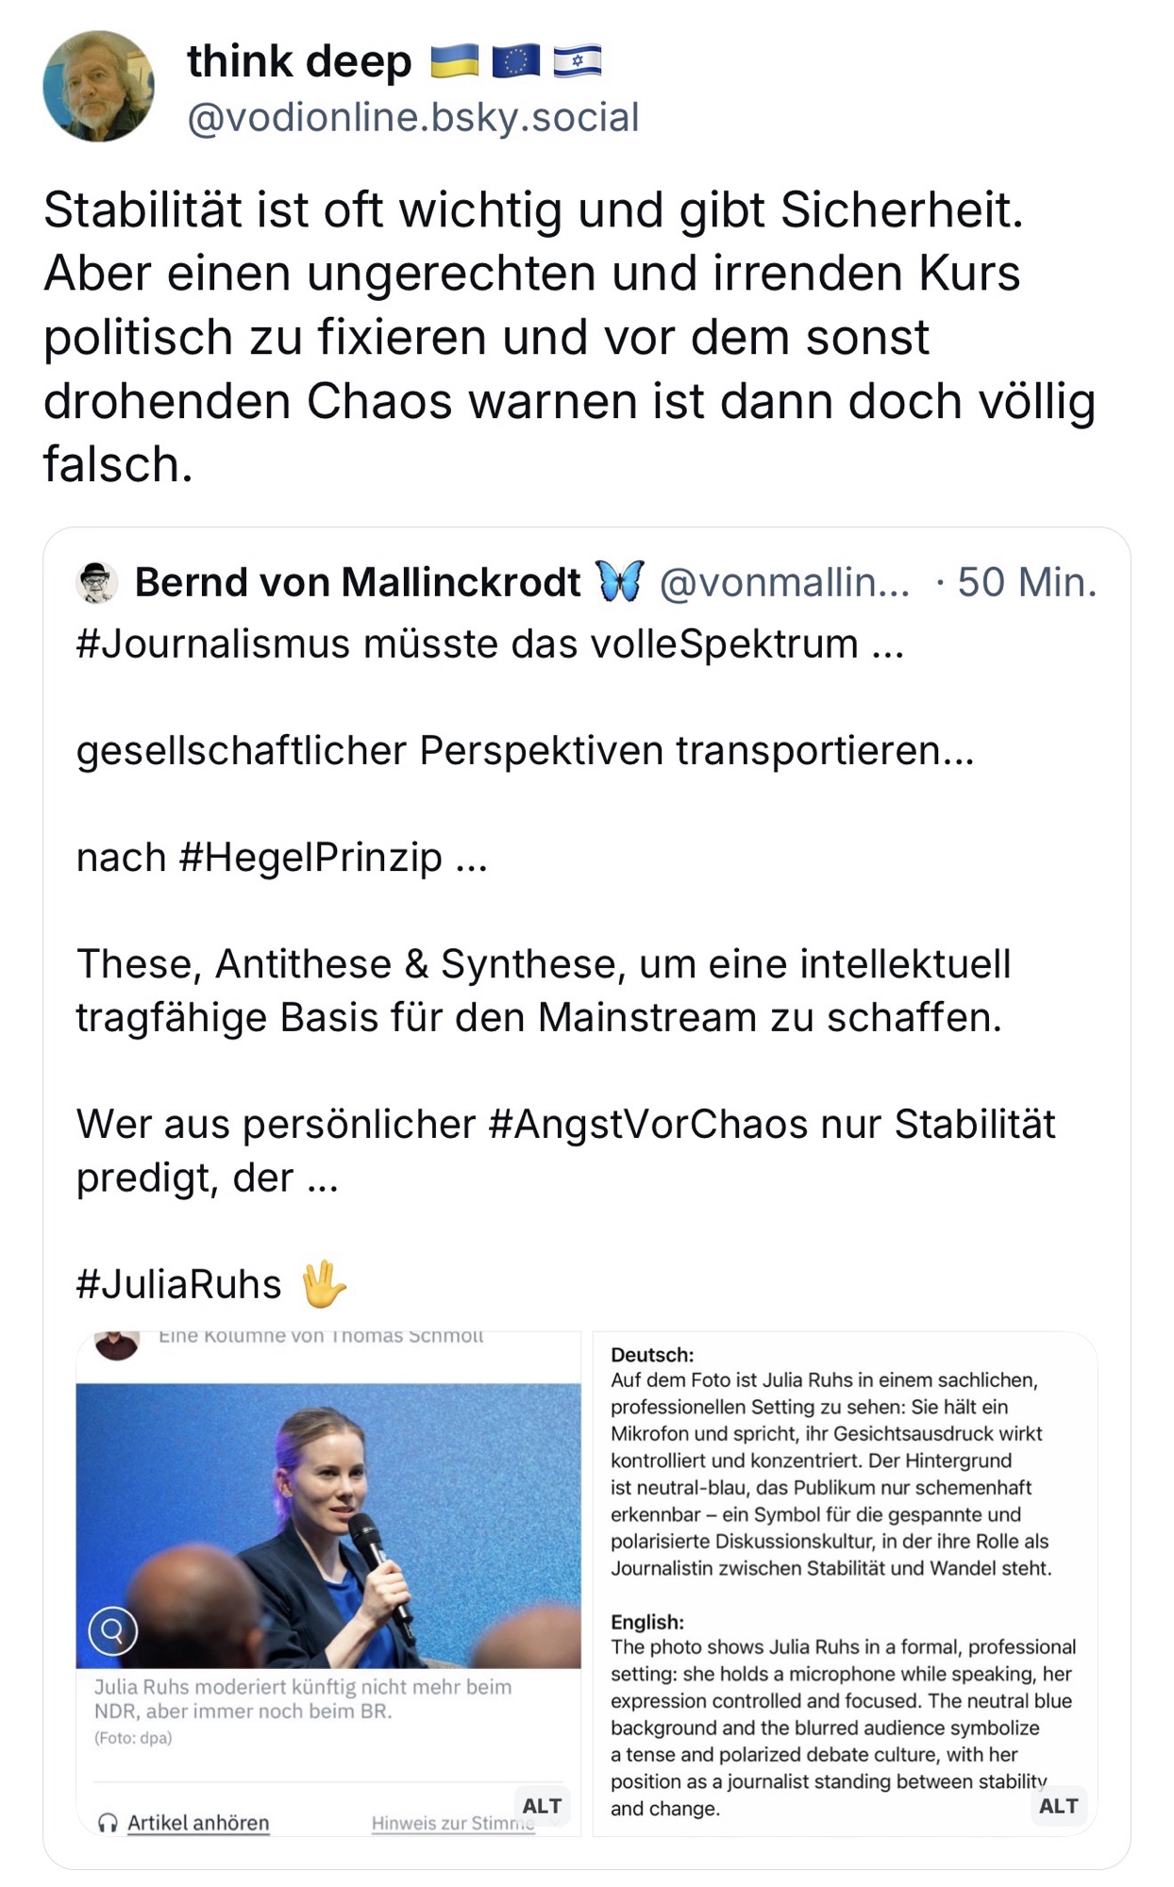Open Bernd von Mallinckrodt's profile name
This screenshot has width=1174, height=1887.
tap(358, 582)
